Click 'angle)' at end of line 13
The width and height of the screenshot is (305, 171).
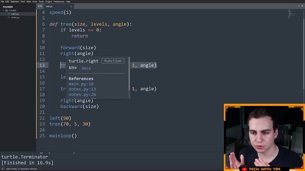point(148,66)
